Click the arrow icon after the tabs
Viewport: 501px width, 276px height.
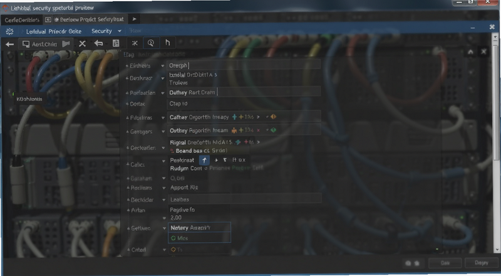(x=134, y=19)
